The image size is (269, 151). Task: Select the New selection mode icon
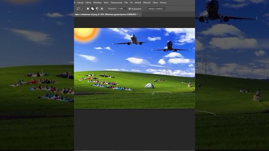(88, 8)
